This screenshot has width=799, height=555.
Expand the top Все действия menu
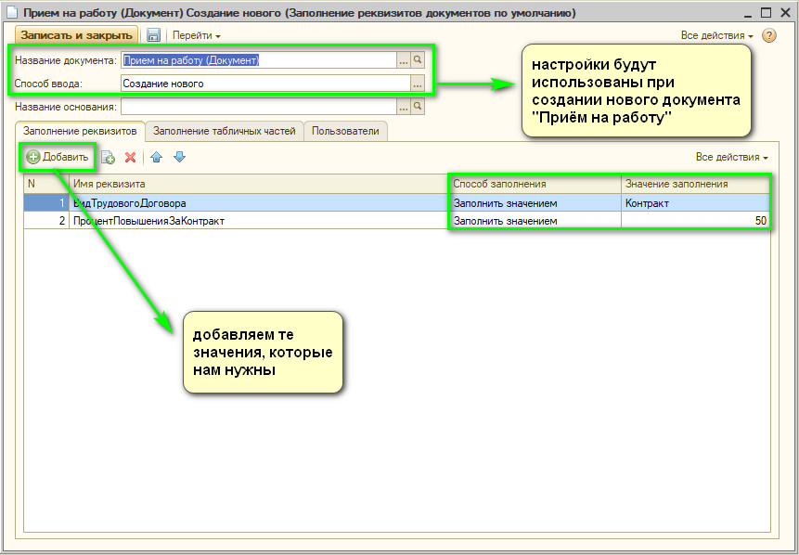(x=717, y=35)
